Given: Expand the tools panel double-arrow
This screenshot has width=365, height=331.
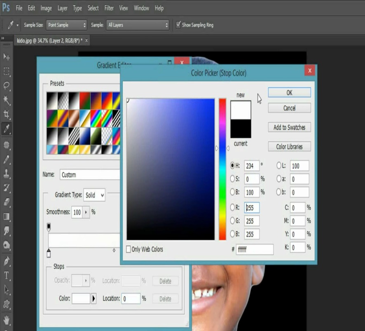Looking at the screenshot, I should point(3,38).
